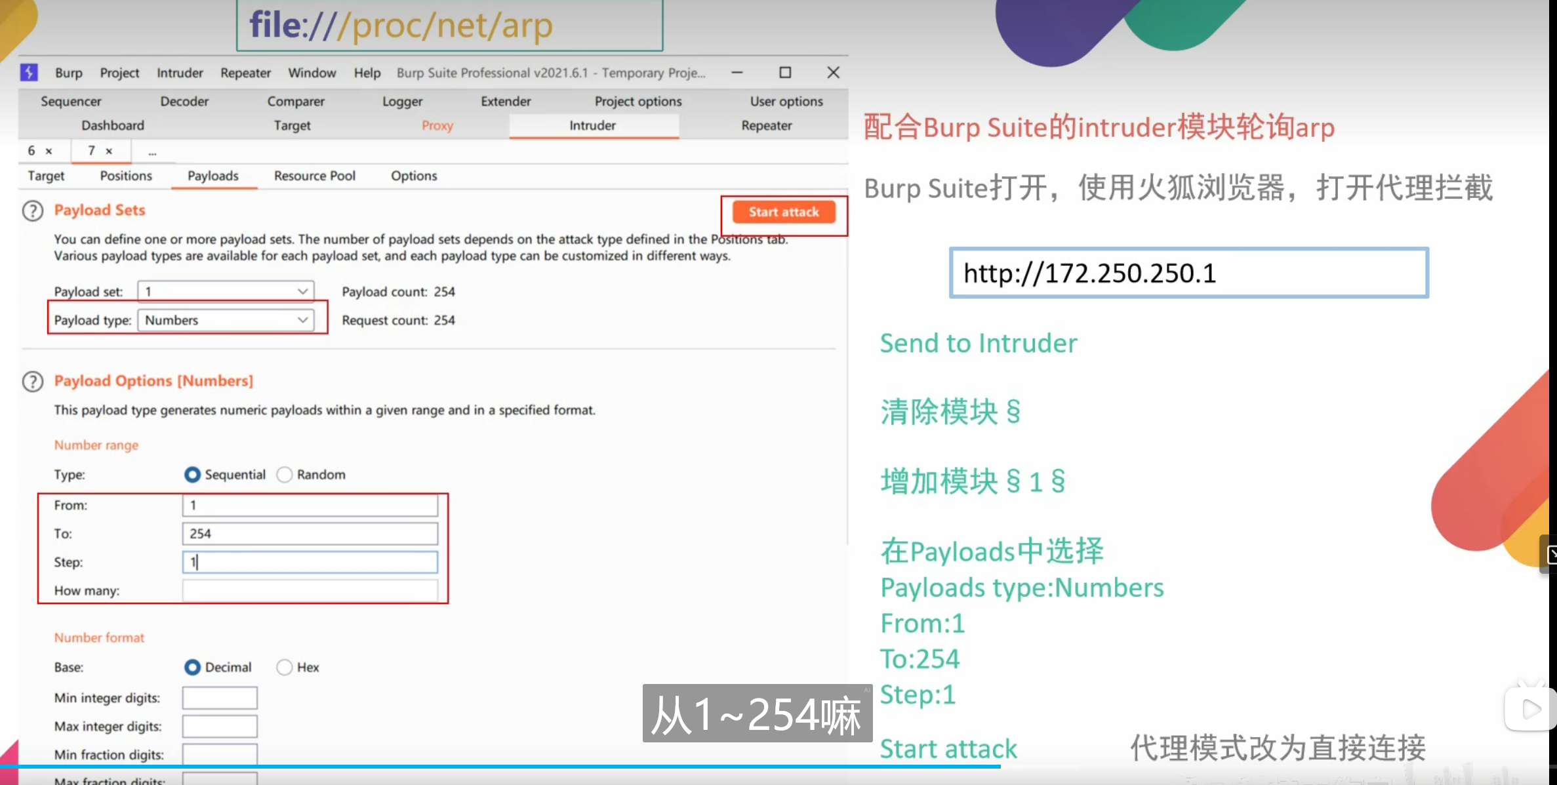
Task: Expand the Payload set dropdown
Action: [x=226, y=291]
